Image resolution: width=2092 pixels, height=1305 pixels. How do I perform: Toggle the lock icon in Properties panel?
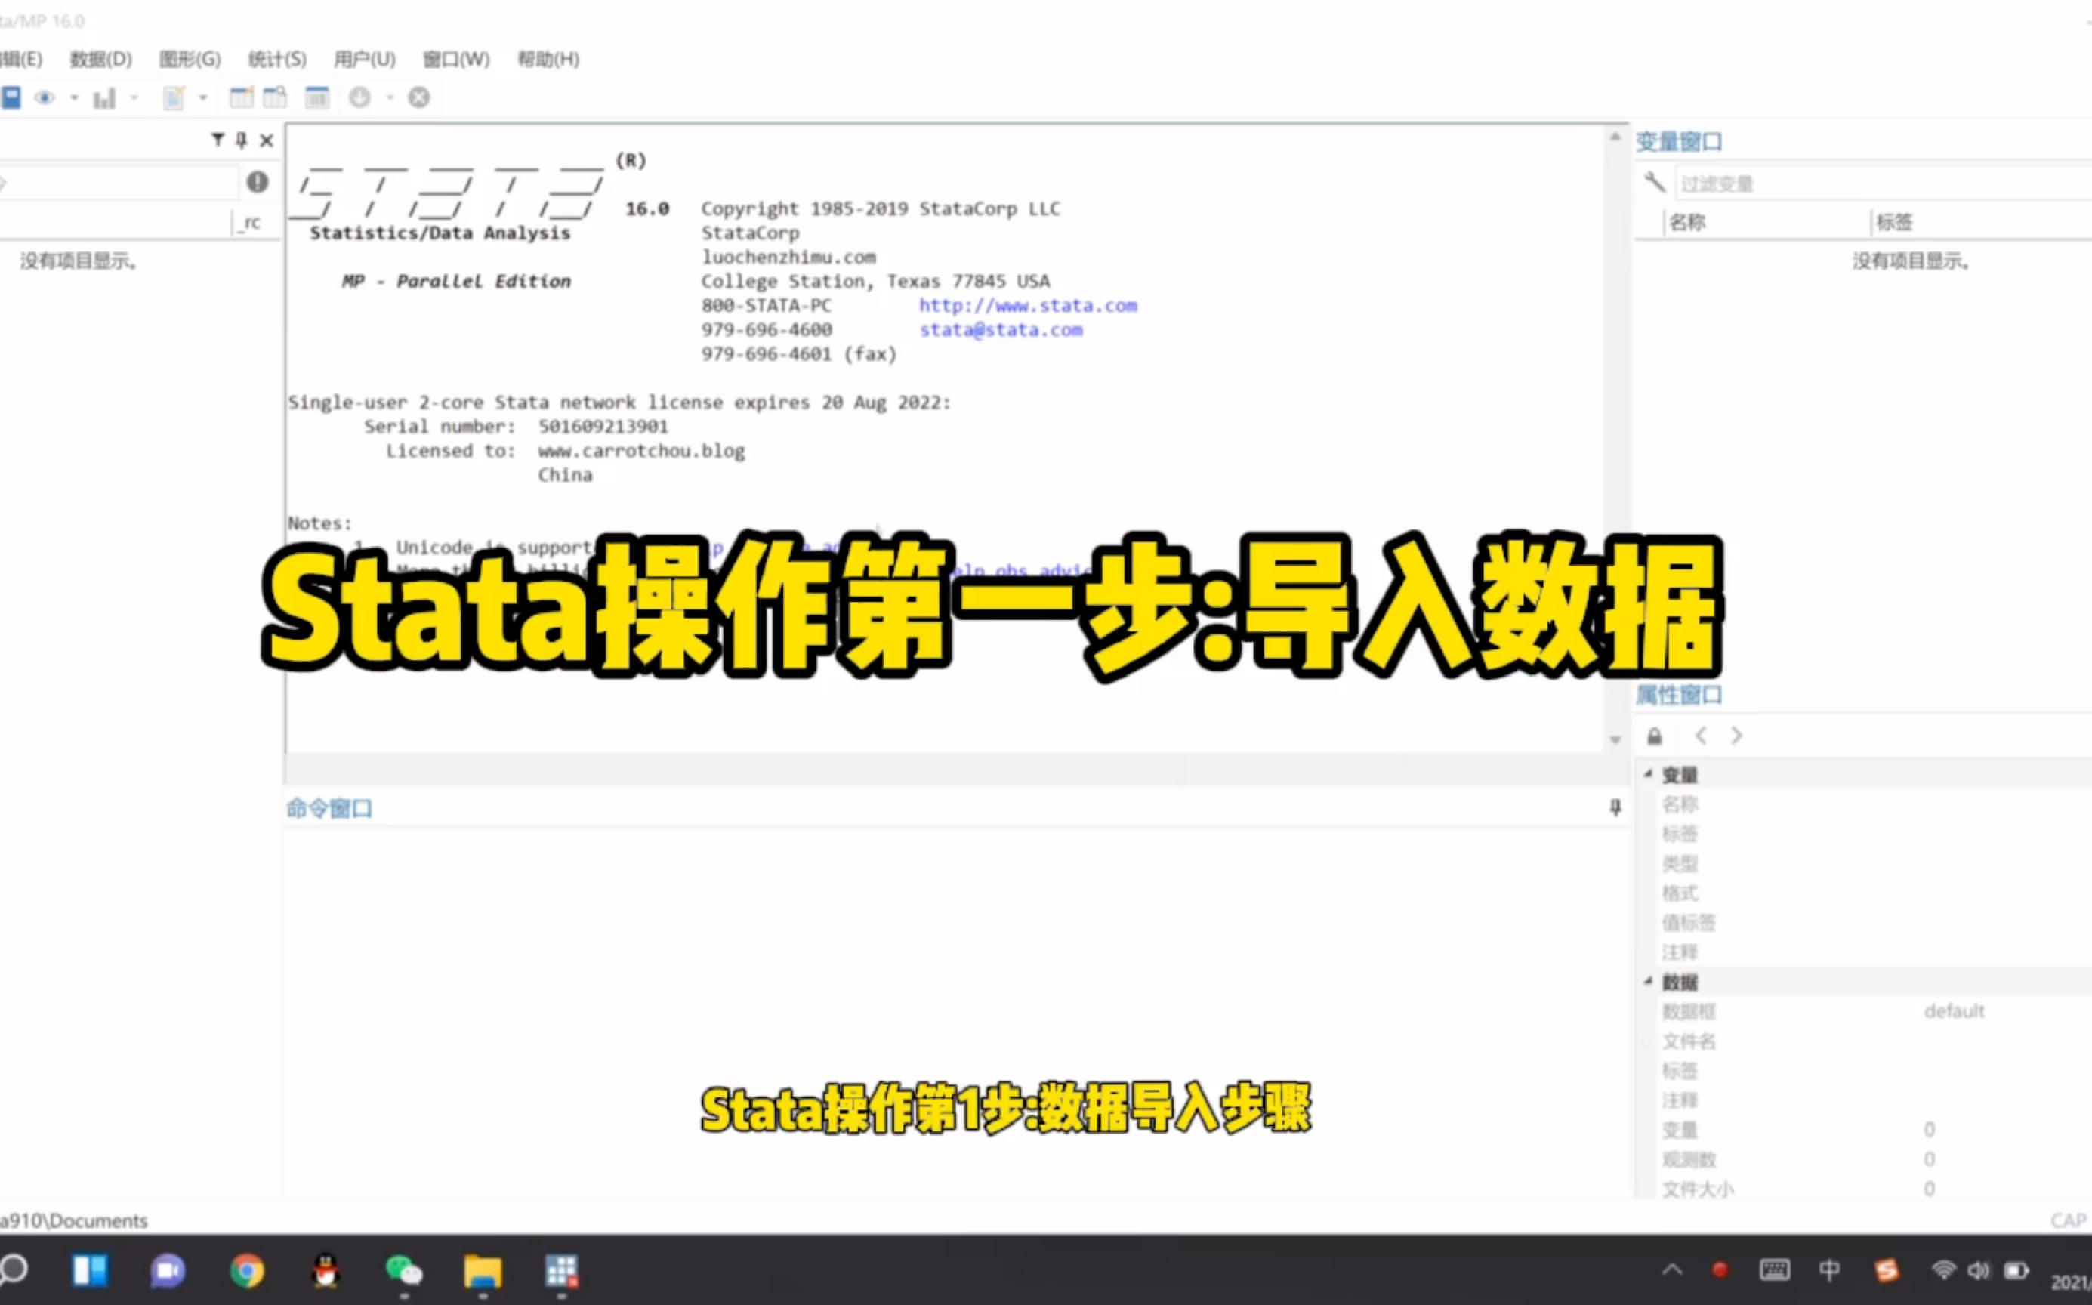coord(1655,735)
